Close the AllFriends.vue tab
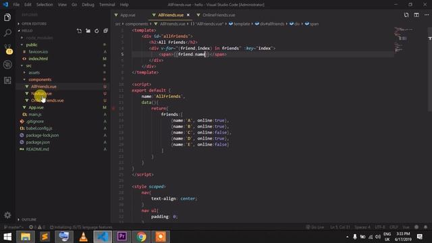Image resolution: width=432 pixels, height=243 pixels. click(x=188, y=15)
